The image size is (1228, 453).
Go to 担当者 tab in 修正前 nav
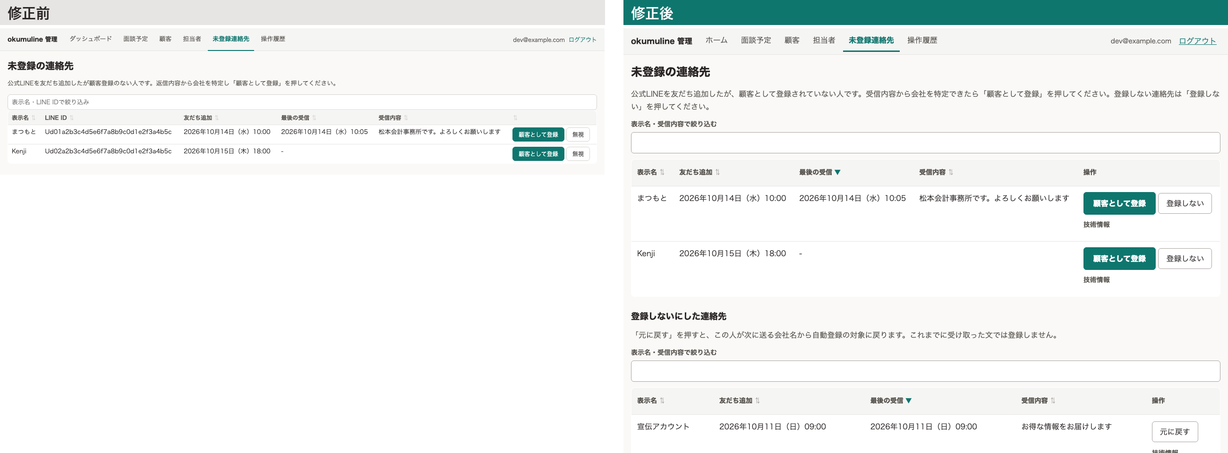tap(192, 39)
